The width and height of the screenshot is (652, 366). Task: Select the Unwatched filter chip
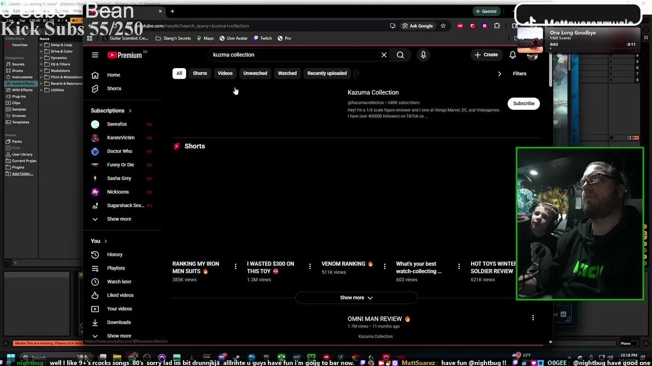(255, 73)
